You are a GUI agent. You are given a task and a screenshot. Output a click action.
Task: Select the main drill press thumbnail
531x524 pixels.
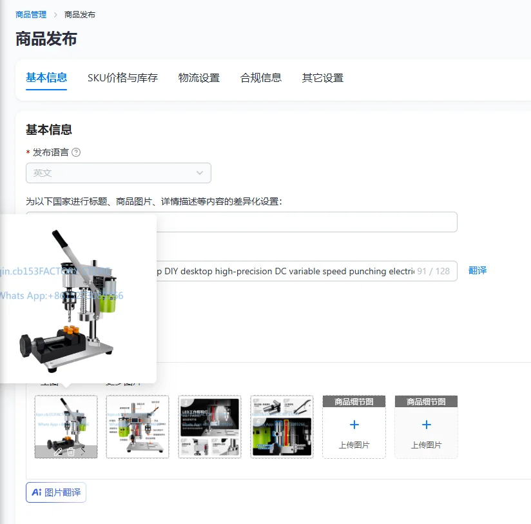(66, 427)
